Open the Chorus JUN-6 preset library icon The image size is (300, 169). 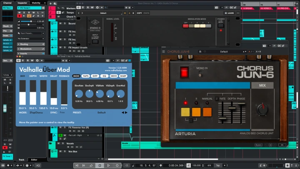[200, 52]
